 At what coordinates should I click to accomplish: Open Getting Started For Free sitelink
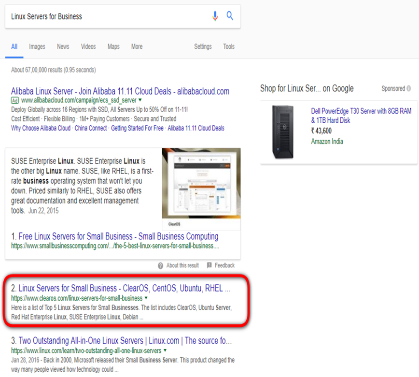[138, 128]
